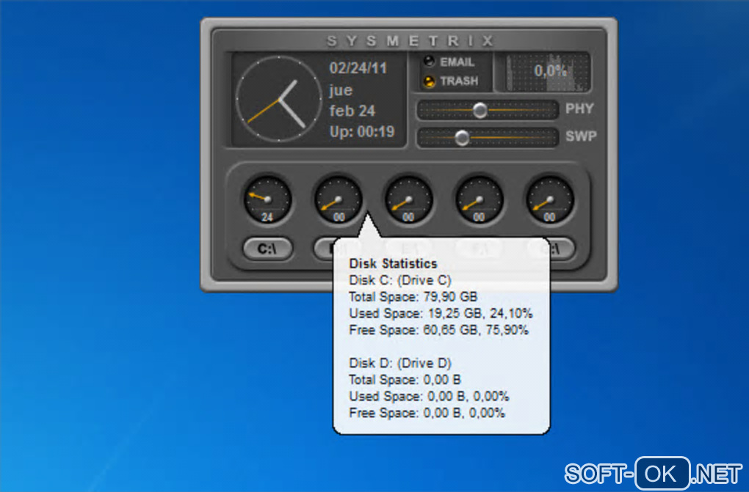The width and height of the screenshot is (749, 492).
Task: Click the 'Disk Statistics' tooltip heading
Action: 393,263
